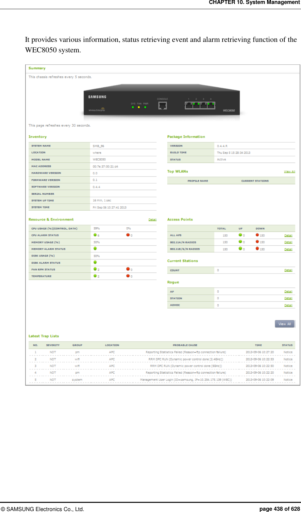Select trap row 5 Management User Login

(162, 380)
